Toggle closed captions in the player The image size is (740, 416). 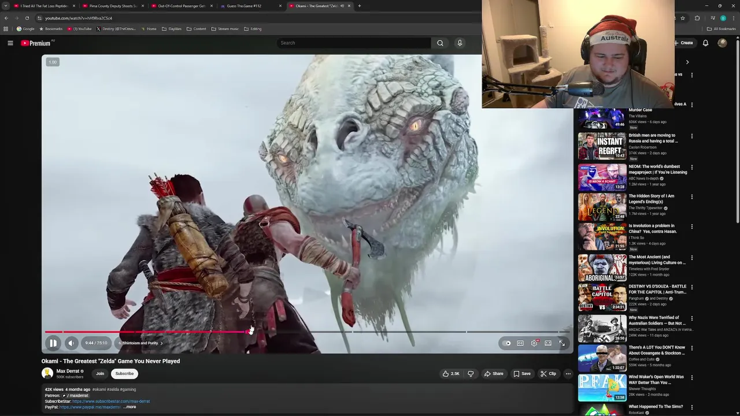(520, 343)
